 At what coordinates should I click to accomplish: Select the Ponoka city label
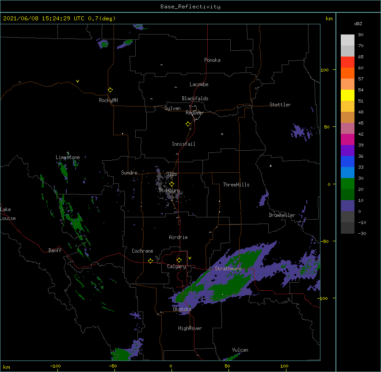tap(212, 60)
